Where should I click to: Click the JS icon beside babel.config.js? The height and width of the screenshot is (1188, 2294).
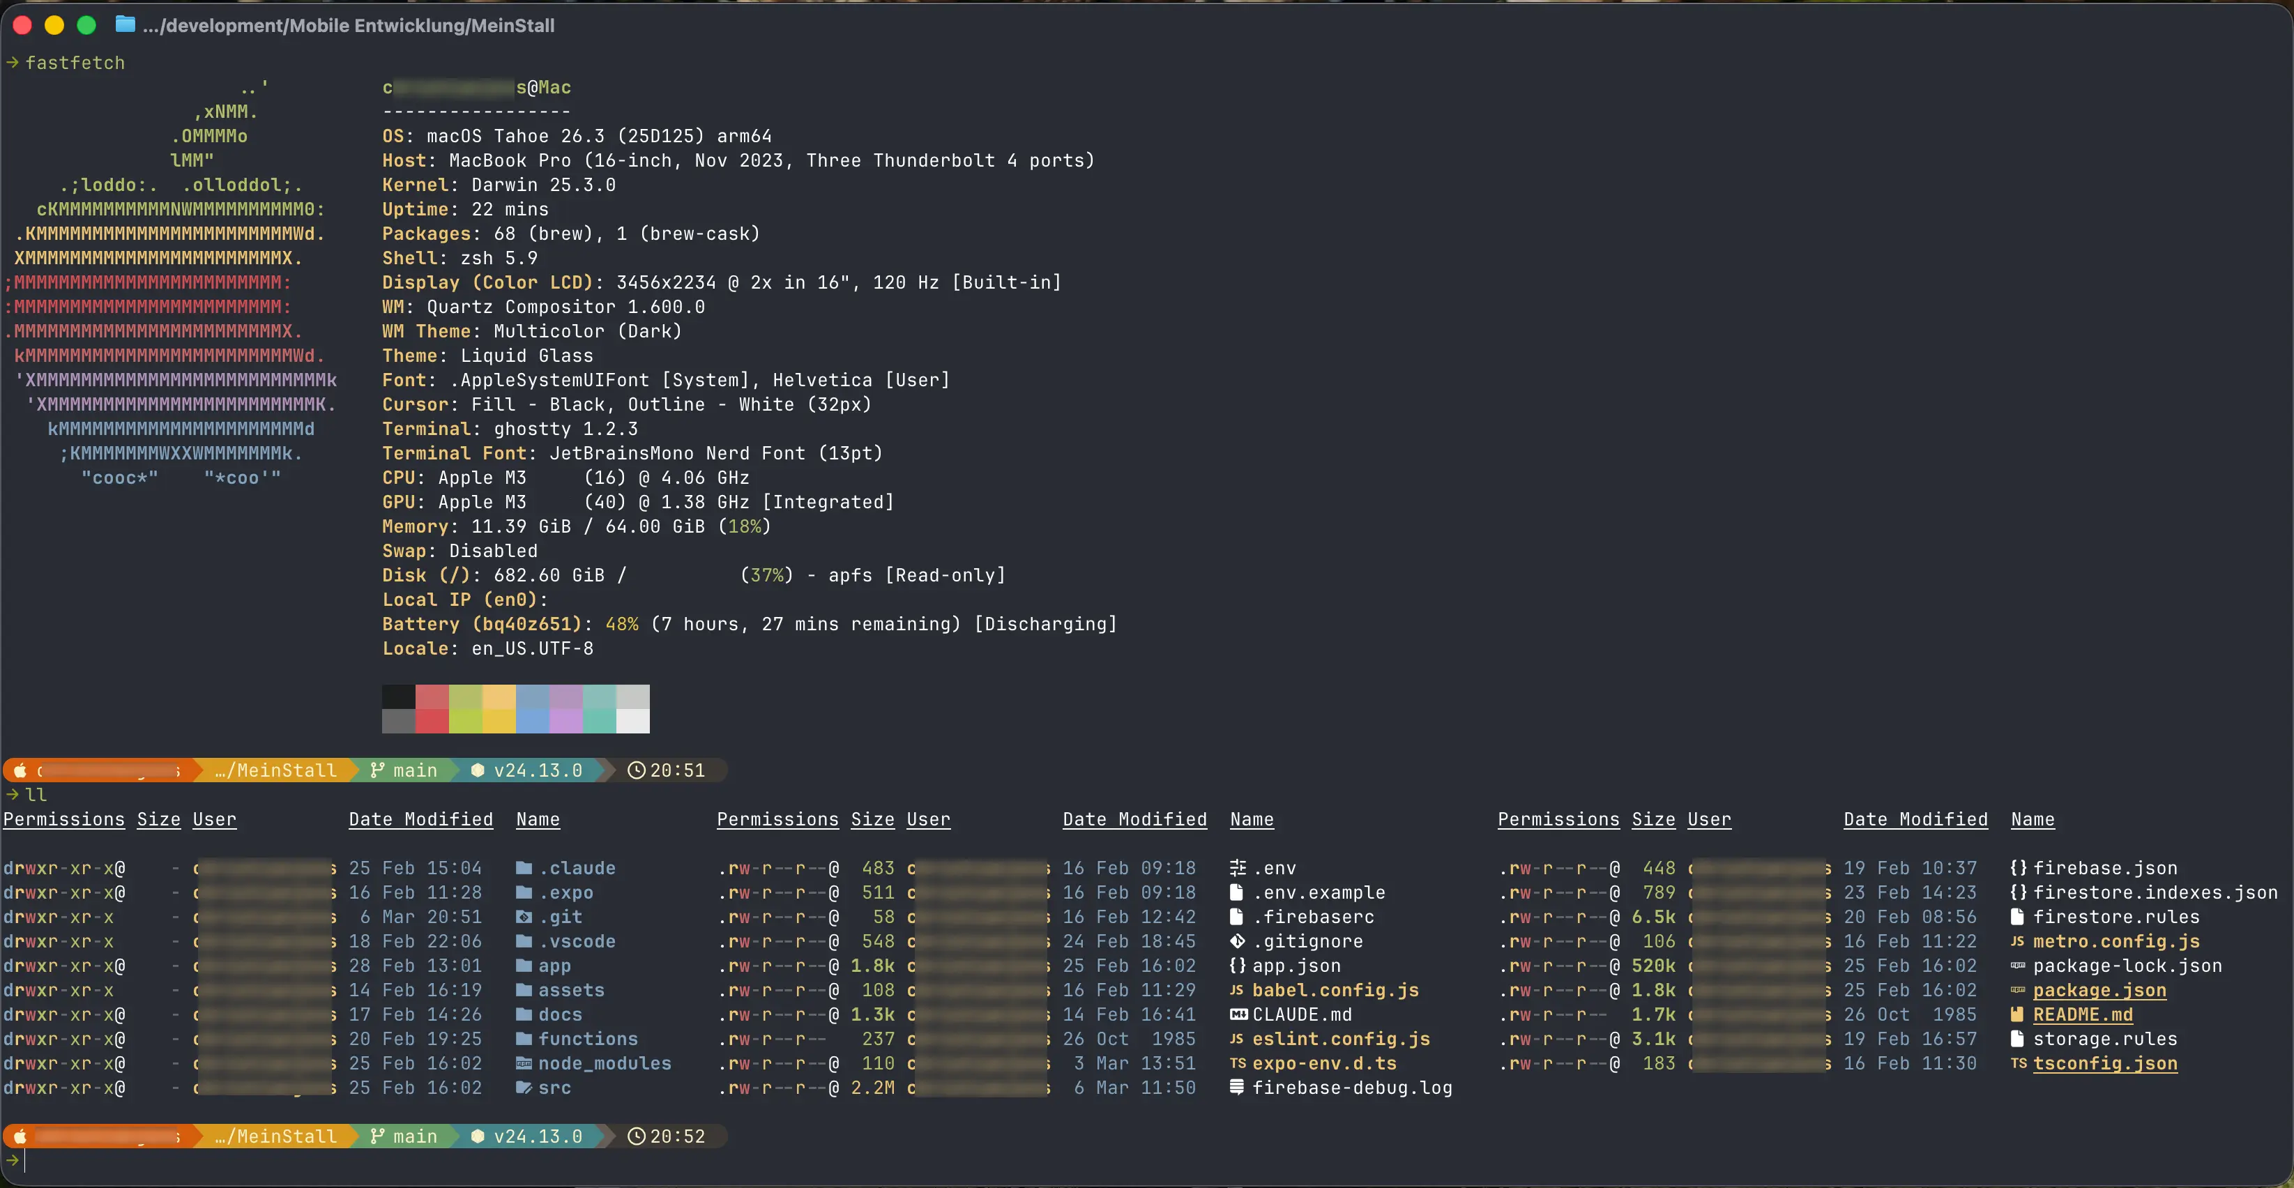pyautogui.click(x=1237, y=989)
